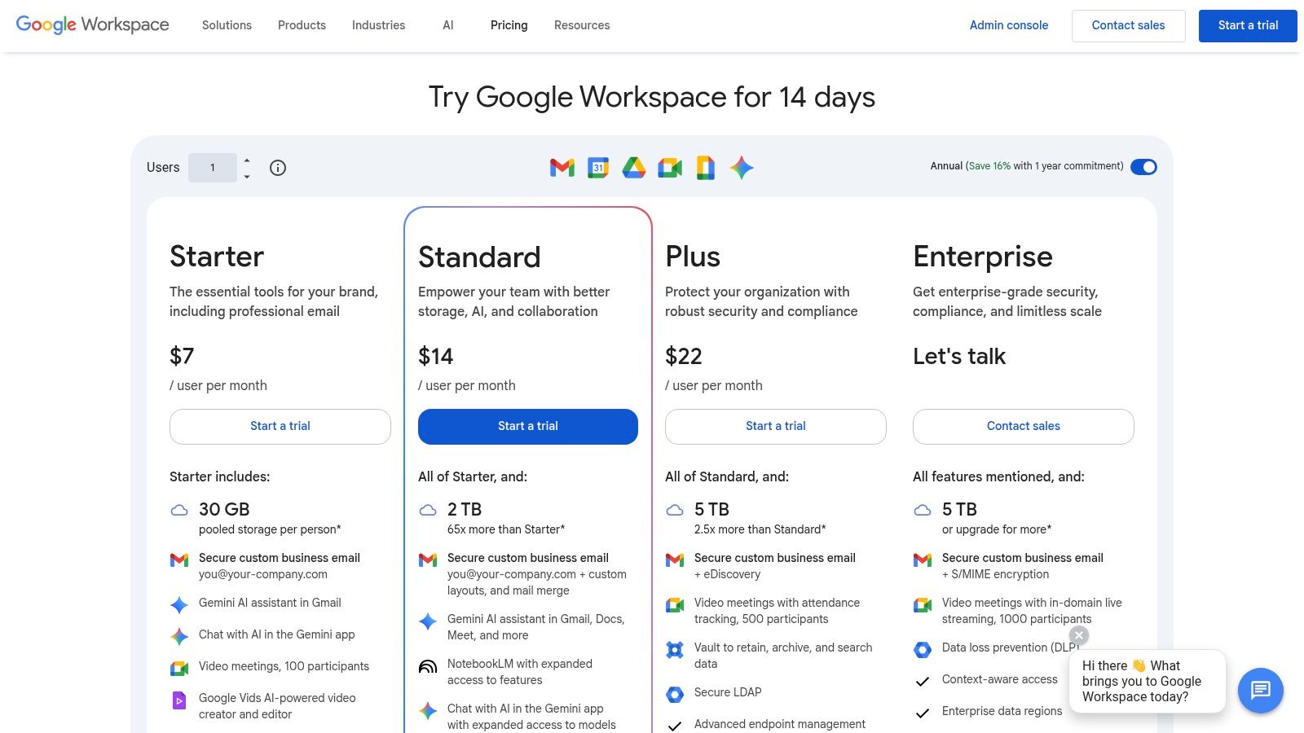The image size is (1304, 733).
Task: Switch to the Pricing nav item
Action: [x=509, y=25]
